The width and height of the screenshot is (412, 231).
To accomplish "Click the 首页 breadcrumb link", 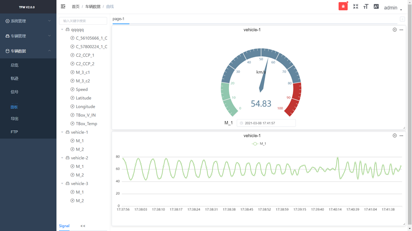I will (76, 7).
